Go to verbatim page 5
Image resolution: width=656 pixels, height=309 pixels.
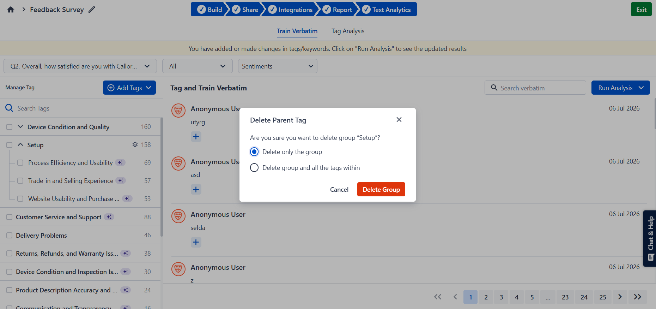532,297
